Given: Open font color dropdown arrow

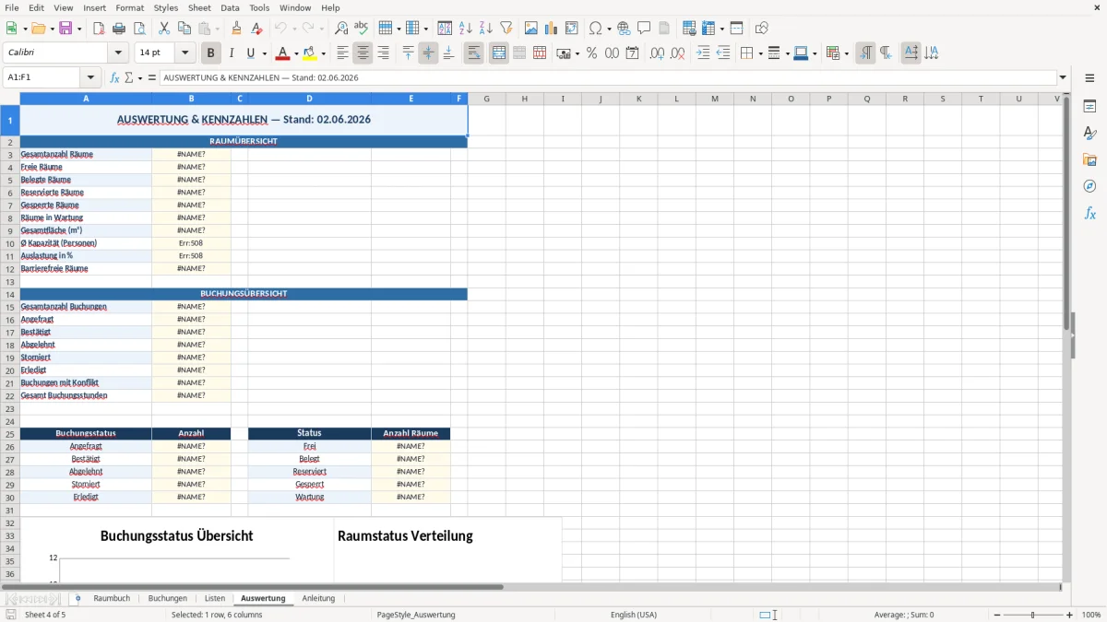Looking at the screenshot, I should (x=295, y=53).
